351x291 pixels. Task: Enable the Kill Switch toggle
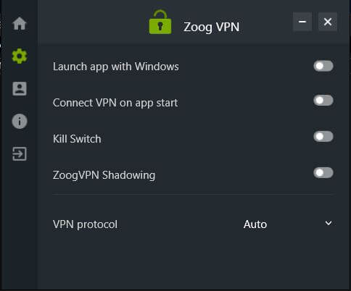pyautogui.click(x=323, y=137)
